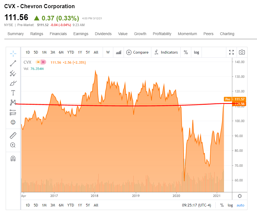
Task: Set bottom range to 6M
Action: (61, 205)
